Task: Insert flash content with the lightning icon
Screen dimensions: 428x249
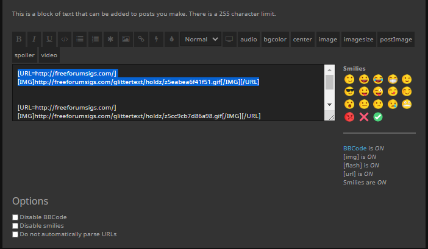Action: (157, 39)
